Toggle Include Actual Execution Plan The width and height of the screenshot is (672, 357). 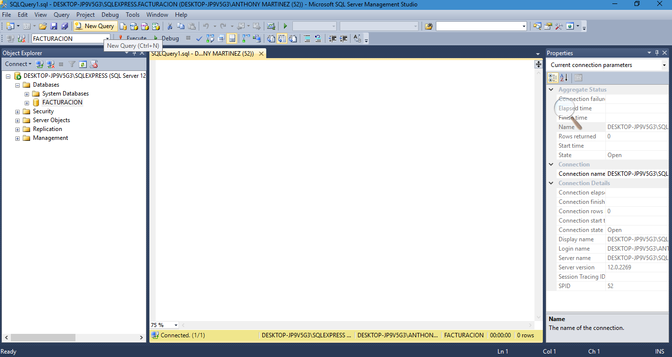pos(246,38)
